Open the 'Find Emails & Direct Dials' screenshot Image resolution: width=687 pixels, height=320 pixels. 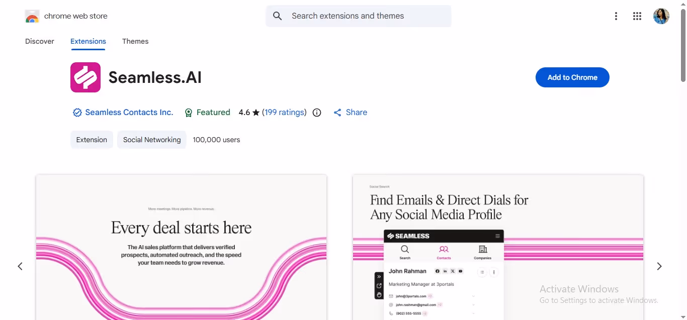tap(498, 247)
